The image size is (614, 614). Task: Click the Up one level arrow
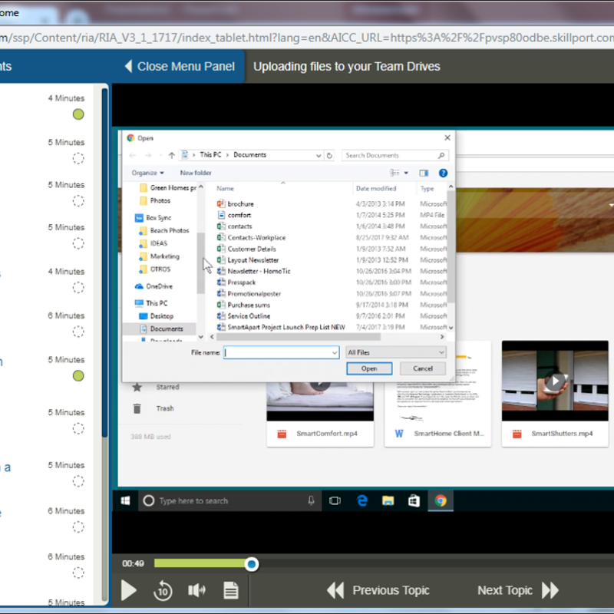(x=171, y=155)
